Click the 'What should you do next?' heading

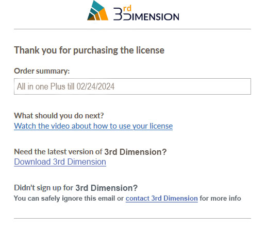[59, 116]
